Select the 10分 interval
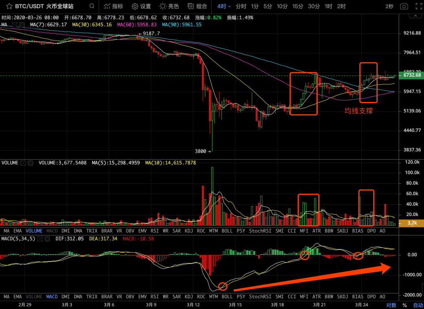Screen dimensions: 424x309 pos(282,6)
